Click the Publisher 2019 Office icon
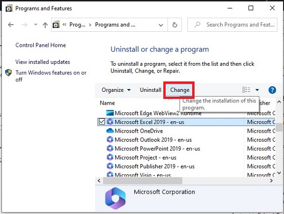This screenshot has height=214, width=284. point(110,166)
